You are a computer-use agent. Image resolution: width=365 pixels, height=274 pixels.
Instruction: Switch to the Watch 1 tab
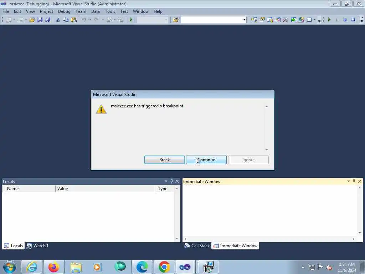38,245
